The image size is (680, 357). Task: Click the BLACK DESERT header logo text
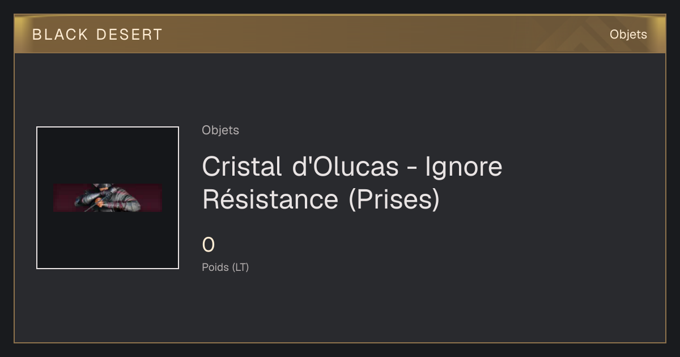point(97,35)
